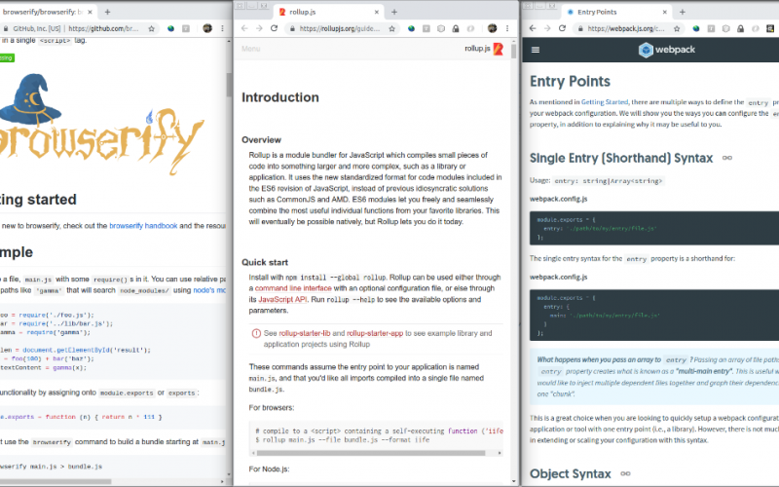Close the rollup.js tab

377,12
